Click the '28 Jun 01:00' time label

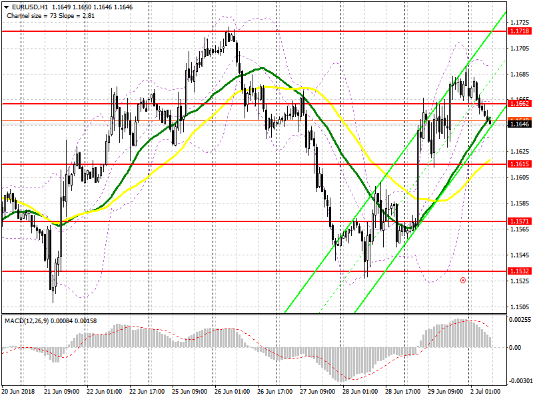coord(360,391)
